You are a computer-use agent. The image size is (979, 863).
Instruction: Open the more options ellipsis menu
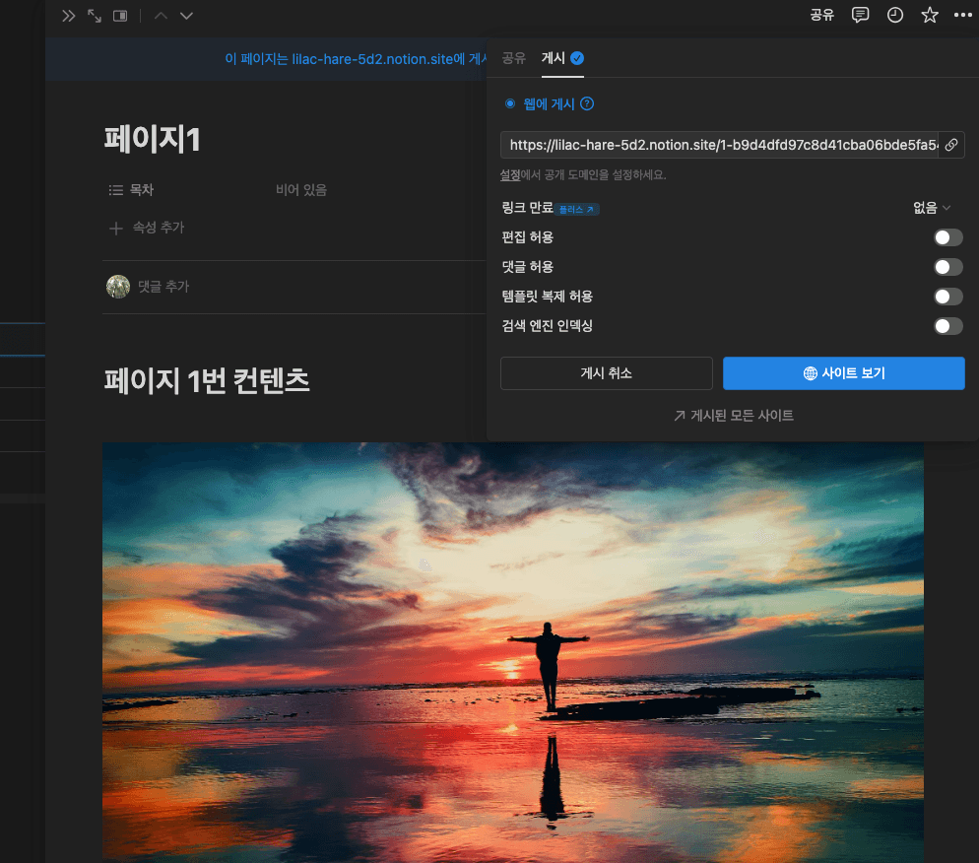coord(962,15)
